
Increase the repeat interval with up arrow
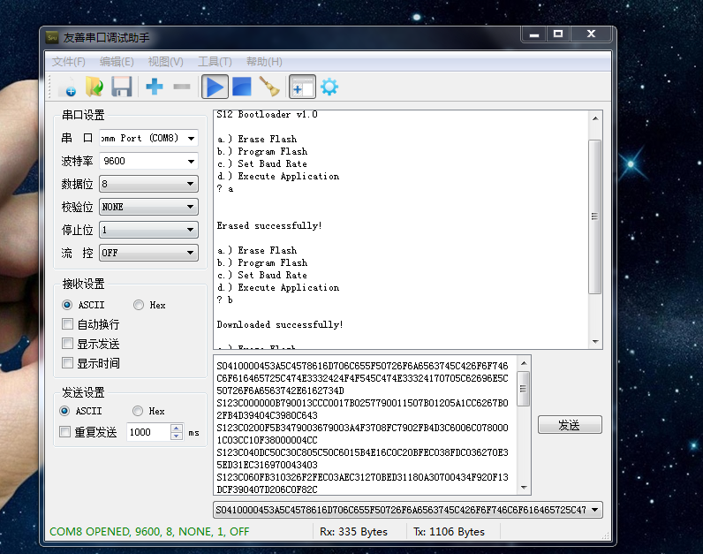pos(177,429)
